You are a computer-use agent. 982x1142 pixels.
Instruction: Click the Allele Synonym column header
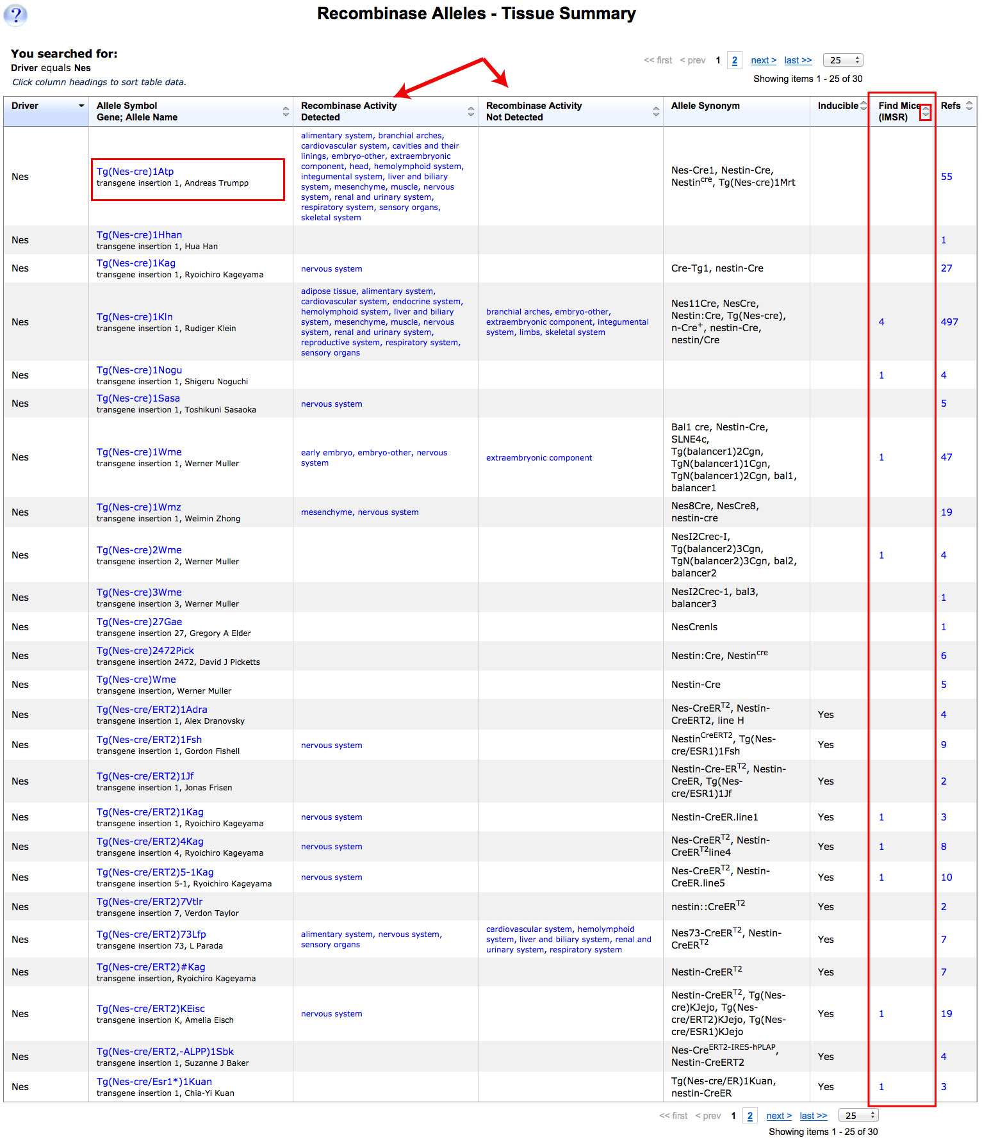click(705, 106)
